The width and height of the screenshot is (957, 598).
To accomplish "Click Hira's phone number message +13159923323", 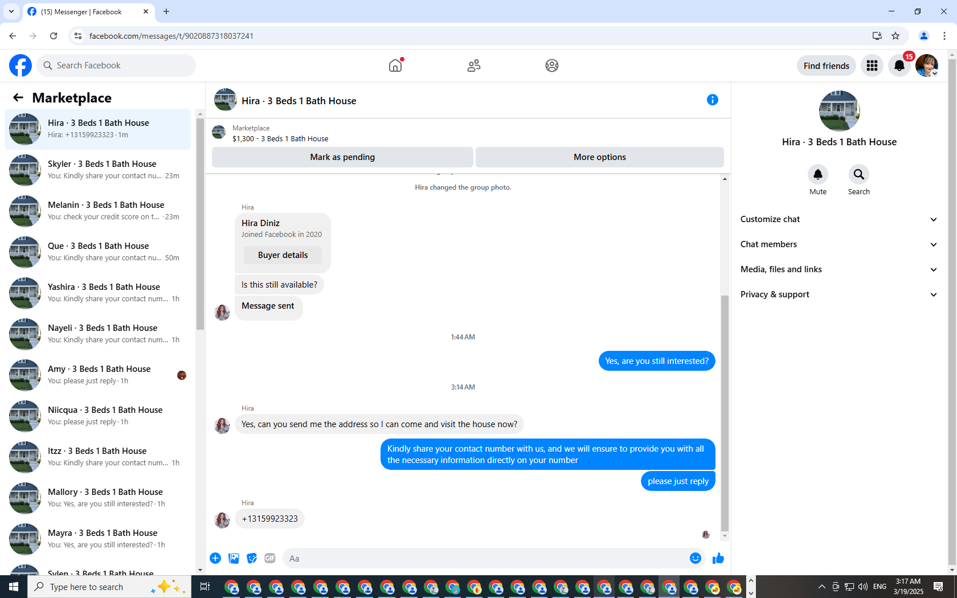I will (269, 519).
